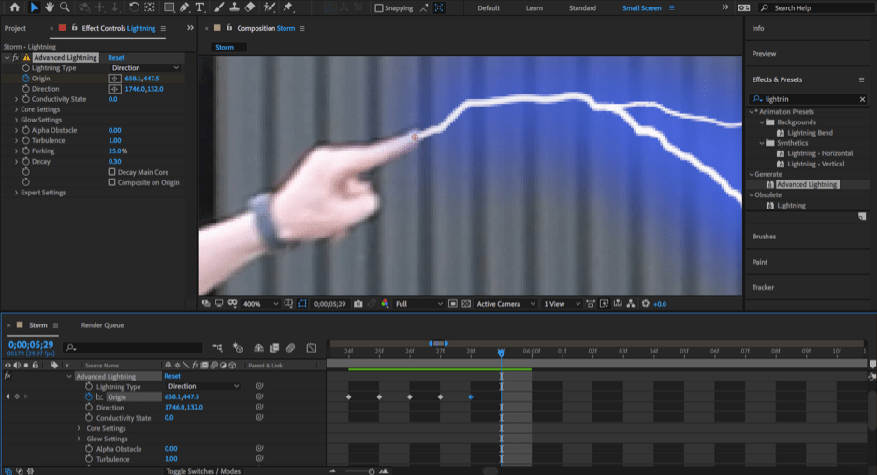Switch to the Standard workspace

582,8
